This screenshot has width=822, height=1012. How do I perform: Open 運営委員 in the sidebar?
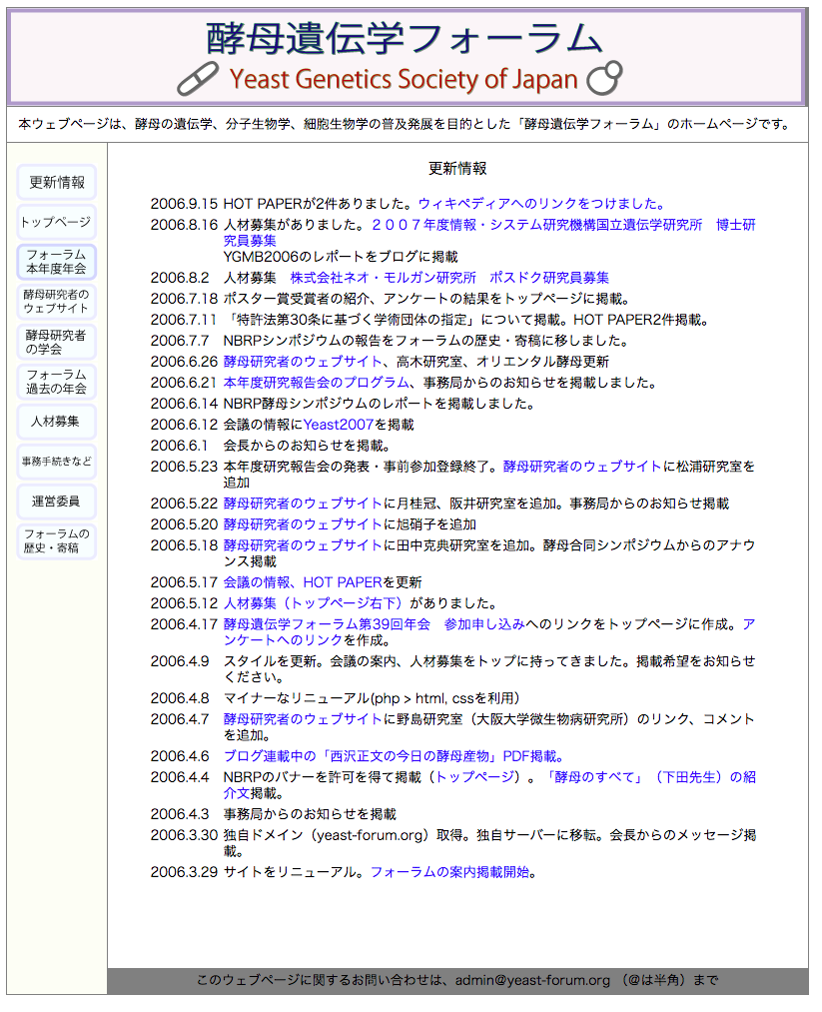tap(57, 502)
